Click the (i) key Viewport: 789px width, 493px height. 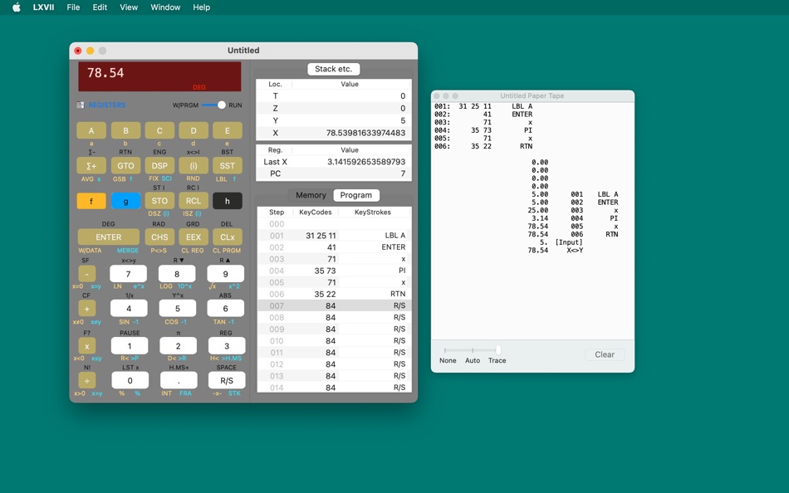point(194,165)
